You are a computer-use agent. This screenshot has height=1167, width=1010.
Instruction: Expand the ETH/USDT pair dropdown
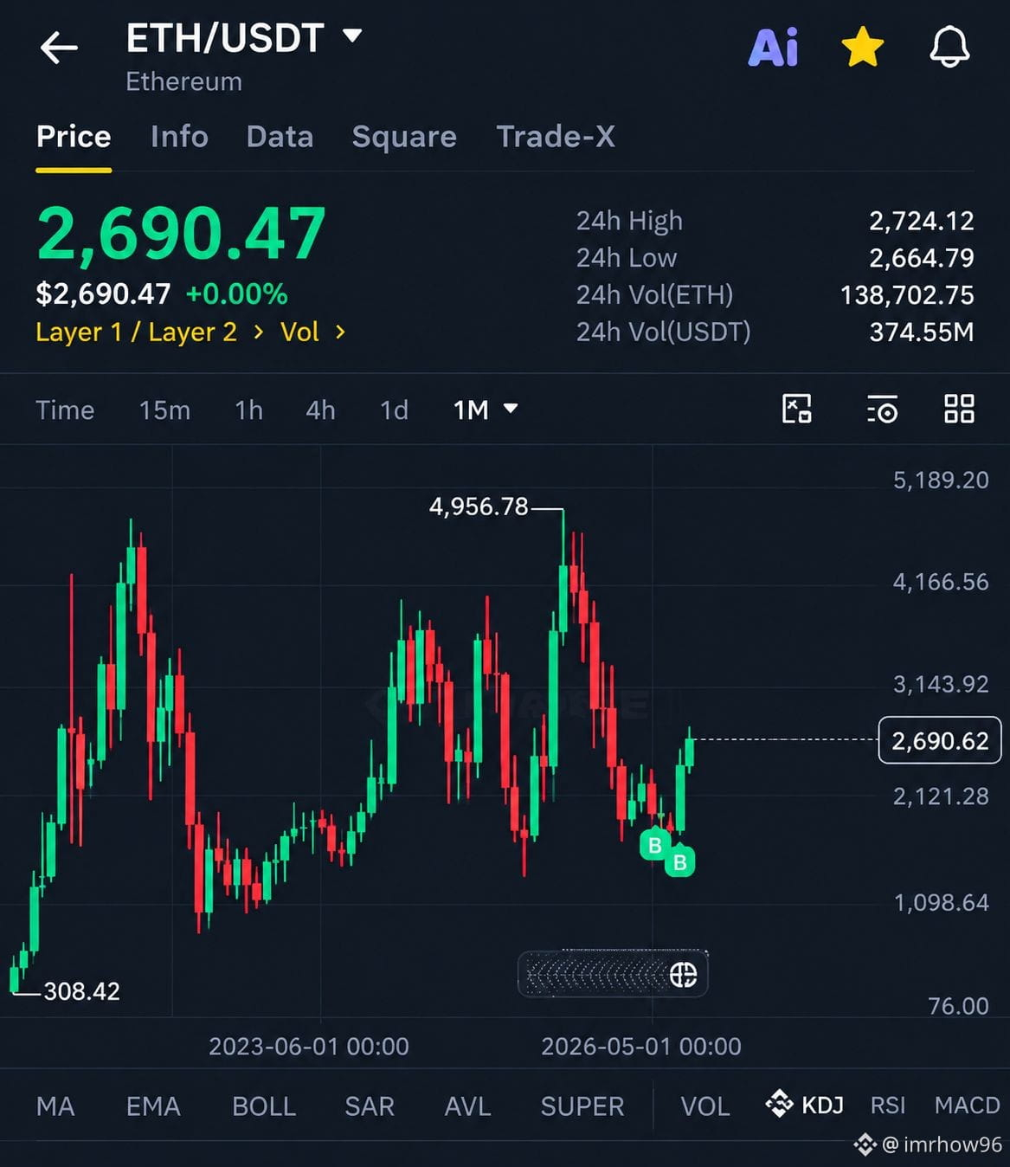tap(352, 35)
